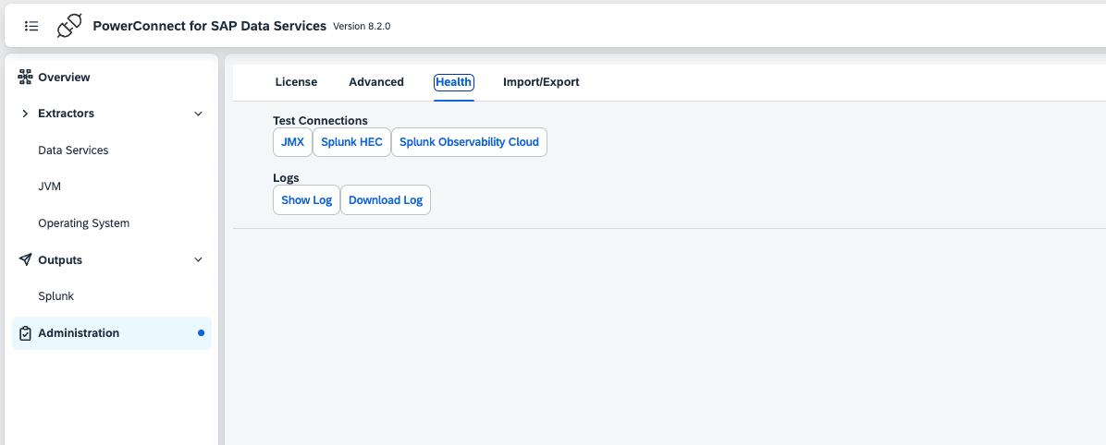Go to the Import/Export tab
The width and height of the screenshot is (1106, 445).
pos(541,82)
